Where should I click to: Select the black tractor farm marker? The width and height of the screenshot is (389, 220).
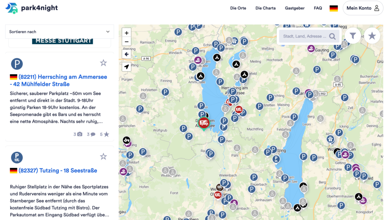tap(127, 140)
